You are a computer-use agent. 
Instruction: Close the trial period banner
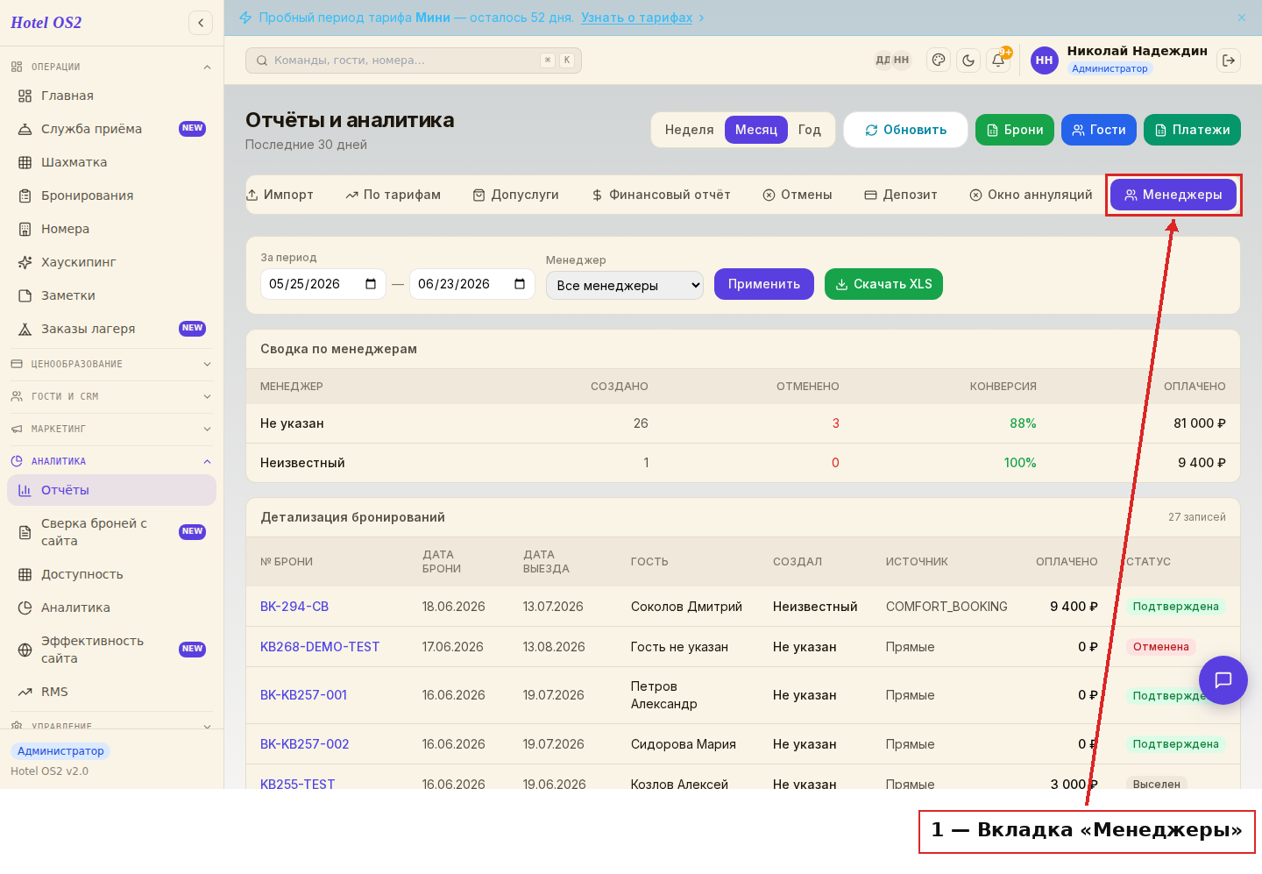point(1242,18)
